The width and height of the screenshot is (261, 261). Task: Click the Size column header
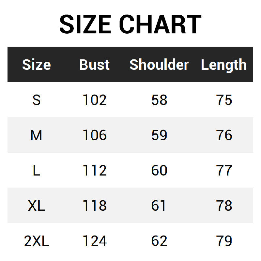36,65
